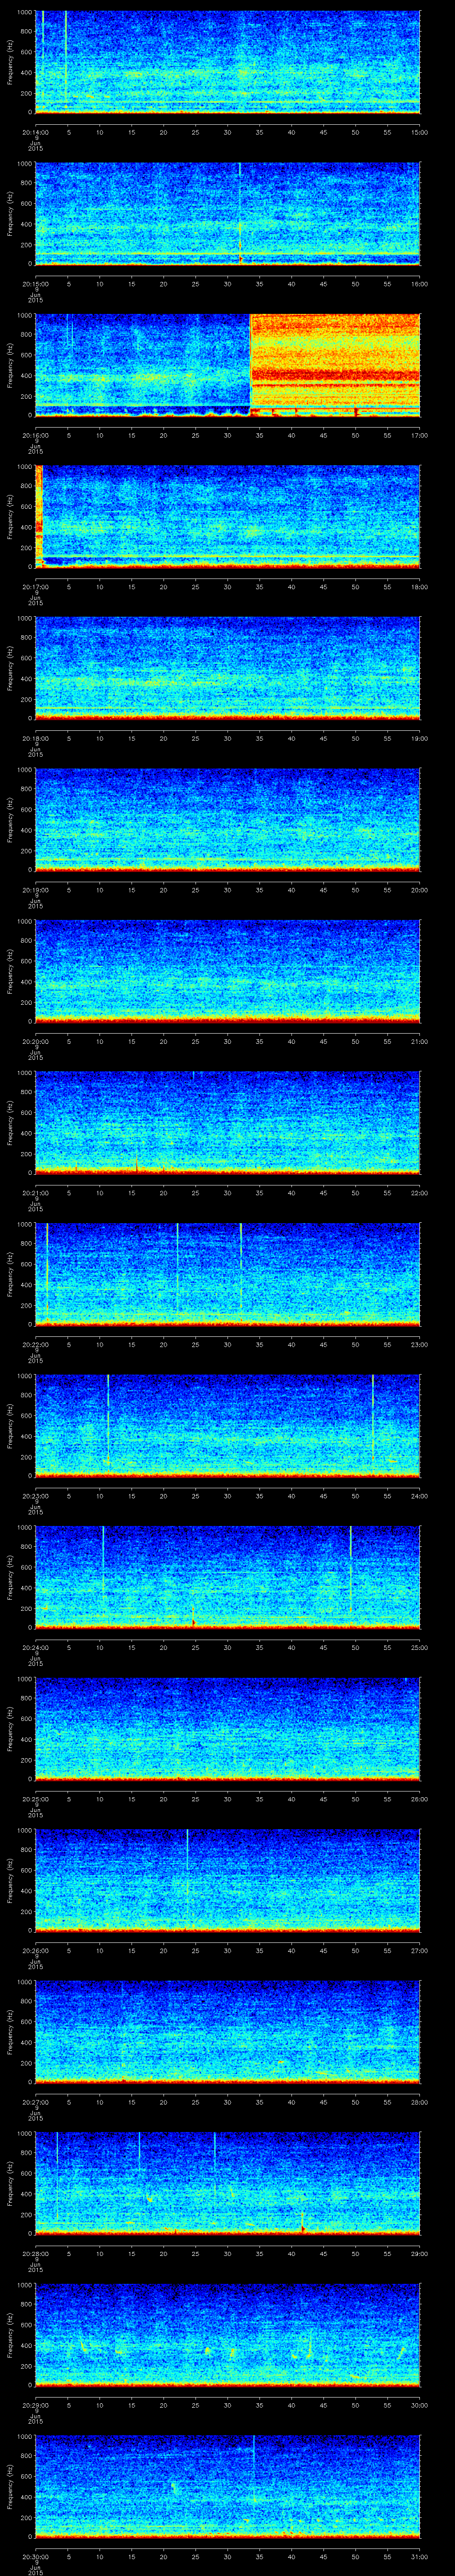Click the '20:20:00' start time label
Viewport: 455px width, 2576px height.
pos(35,1041)
